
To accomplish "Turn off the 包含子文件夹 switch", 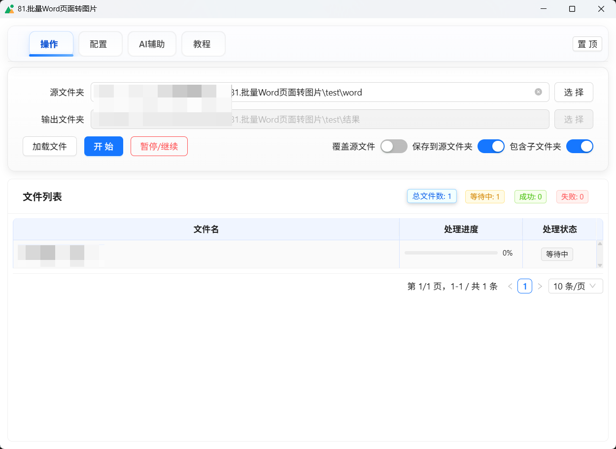I will point(580,146).
